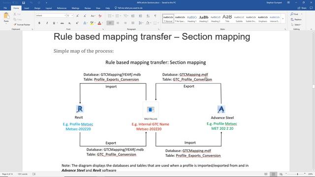Toggle bold formatting
This screenshot has height=177, width=315.
coord(39,23)
